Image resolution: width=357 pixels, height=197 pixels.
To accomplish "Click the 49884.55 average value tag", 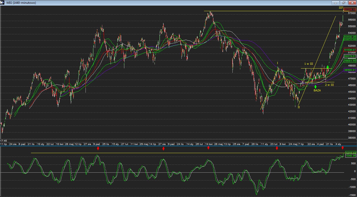I will click(x=350, y=61).
